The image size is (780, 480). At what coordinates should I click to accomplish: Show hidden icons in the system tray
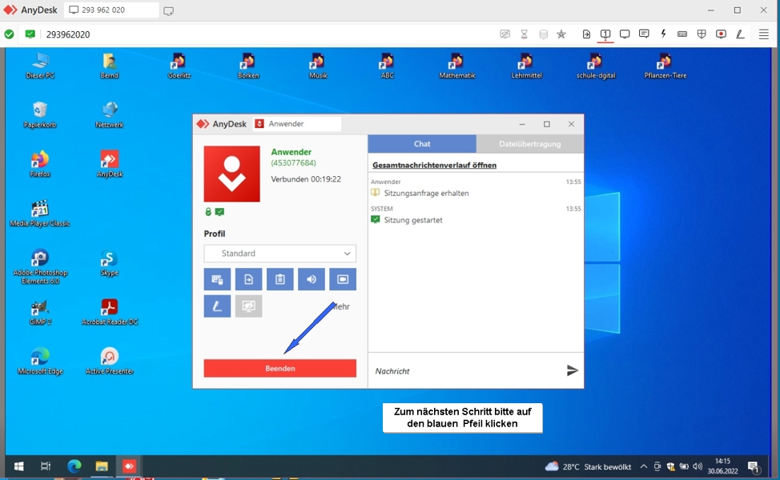click(x=643, y=466)
